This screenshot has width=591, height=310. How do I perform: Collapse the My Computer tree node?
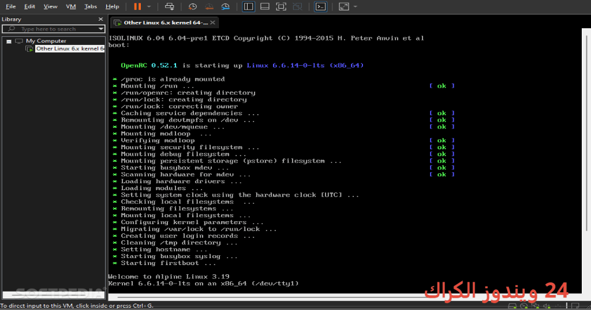pyautogui.click(x=9, y=41)
